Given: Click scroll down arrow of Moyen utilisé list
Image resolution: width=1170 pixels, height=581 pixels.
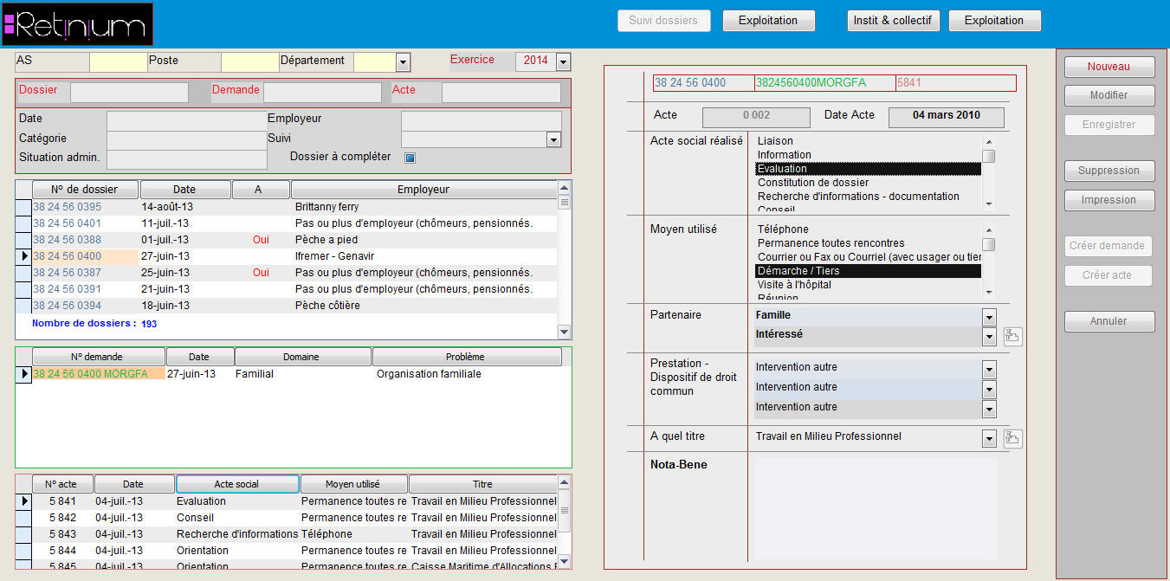Looking at the screenshot, I should (988, 294).
